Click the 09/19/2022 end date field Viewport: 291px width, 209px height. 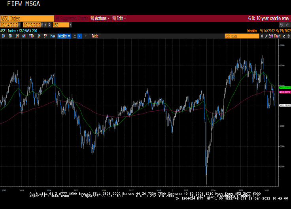tap(32, 25)
